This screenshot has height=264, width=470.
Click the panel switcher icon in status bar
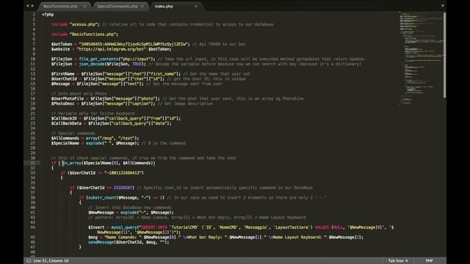29,261
